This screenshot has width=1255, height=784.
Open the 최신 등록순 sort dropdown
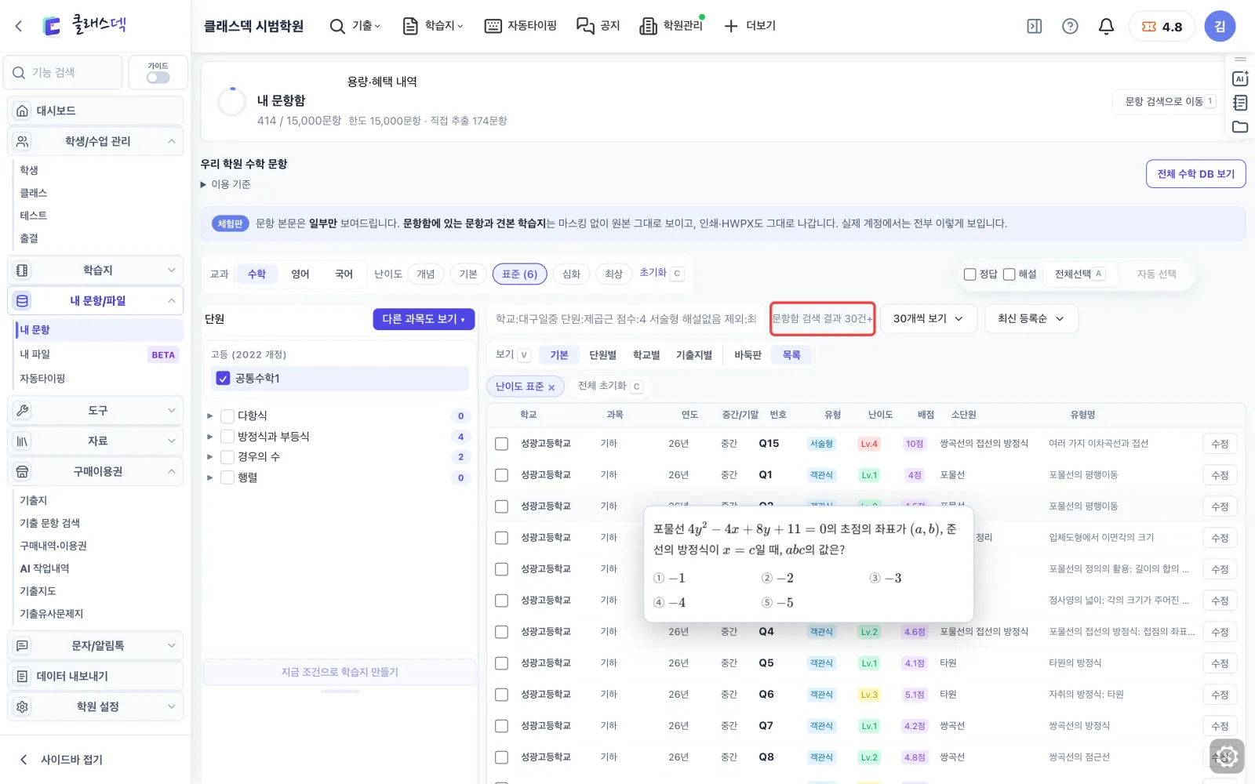click(x=1031, y=318)
